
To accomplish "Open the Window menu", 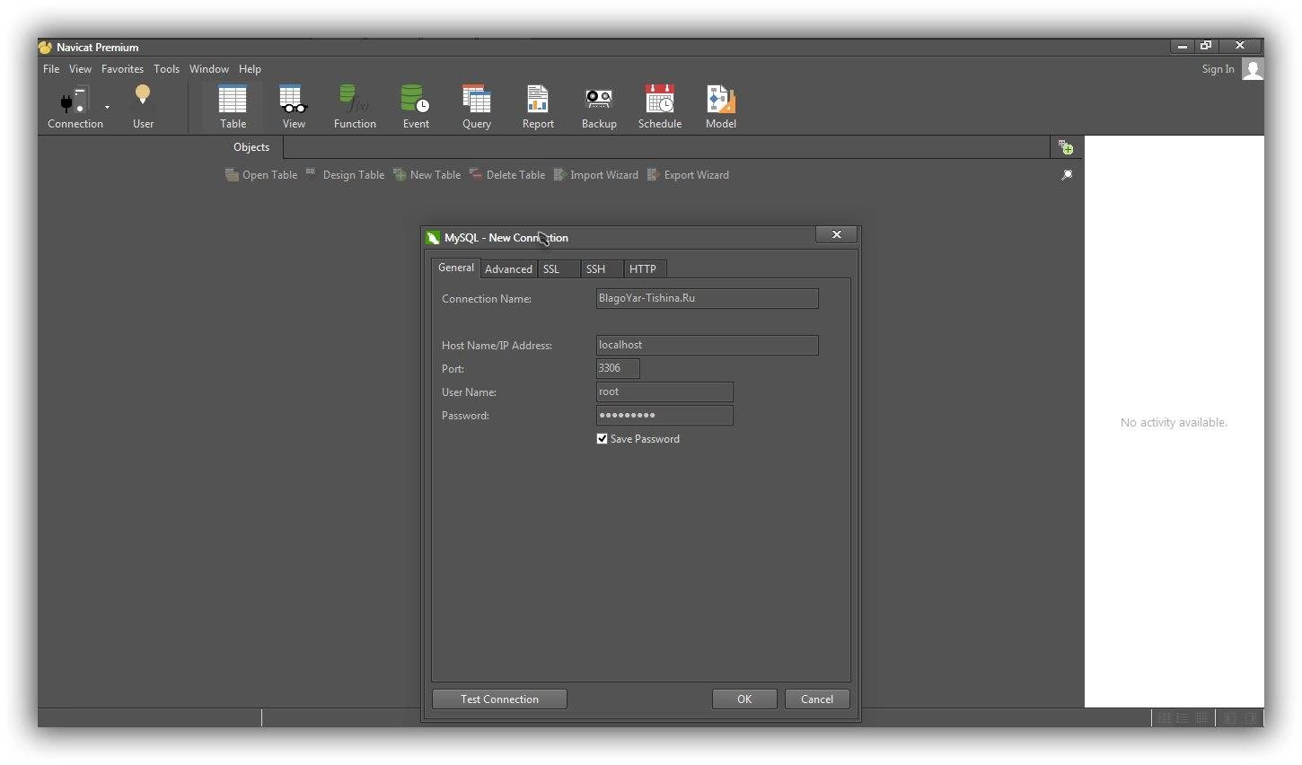I will point(208,69).
